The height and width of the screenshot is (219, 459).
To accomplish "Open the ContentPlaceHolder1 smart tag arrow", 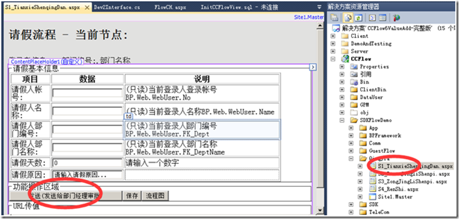I will click(x=313, y=67).
